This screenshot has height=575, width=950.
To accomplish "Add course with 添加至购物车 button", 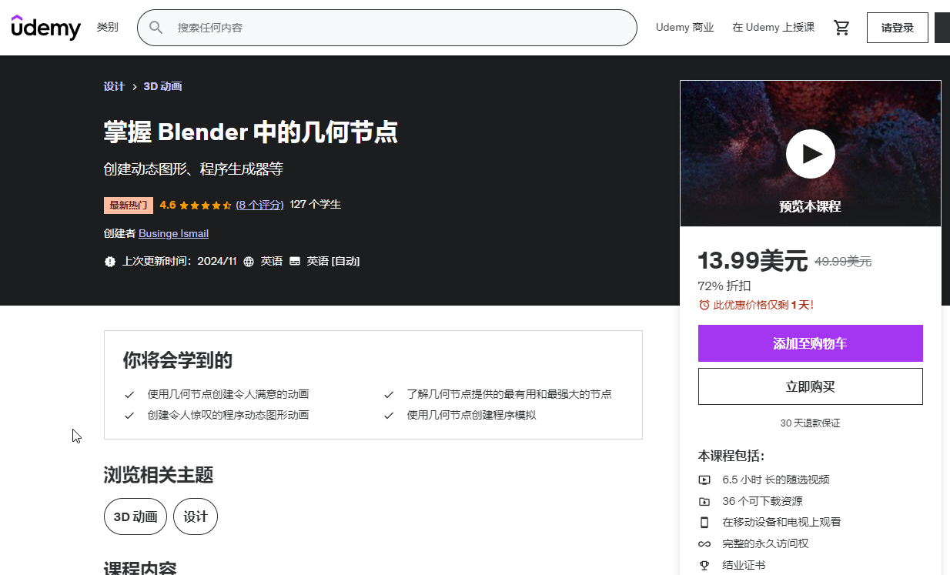I will [x=811, y=343].
